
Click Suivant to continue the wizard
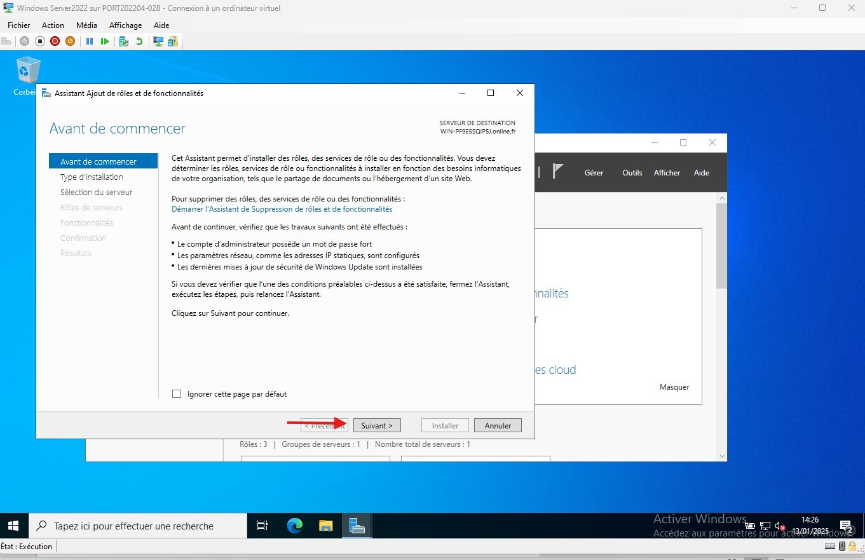coord(377,425)
